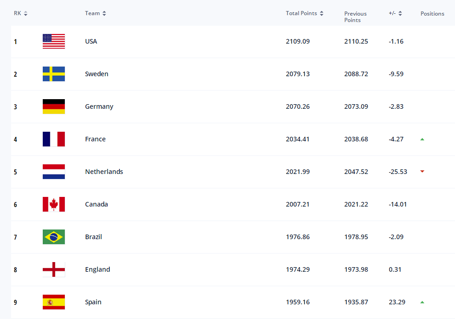
Task: Click the Germany flag icon
Action: click(x=54, y=106)
